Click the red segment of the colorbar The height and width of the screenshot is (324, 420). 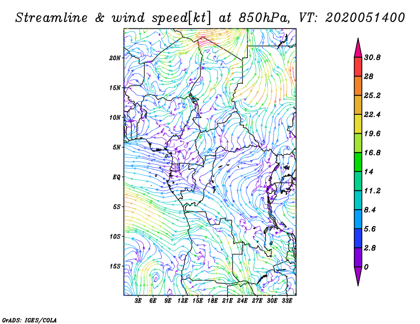(358, 67)
